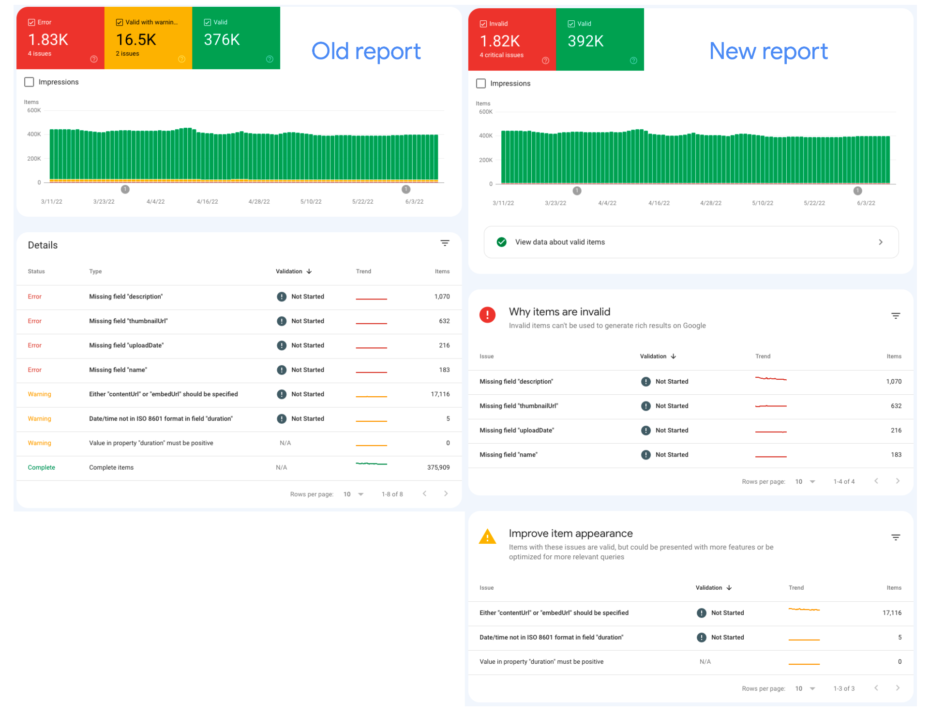The height and width of the screenshot is (715, 930).
Task: Open the filter icon in Improve item appearance
Action: (896, 537)
